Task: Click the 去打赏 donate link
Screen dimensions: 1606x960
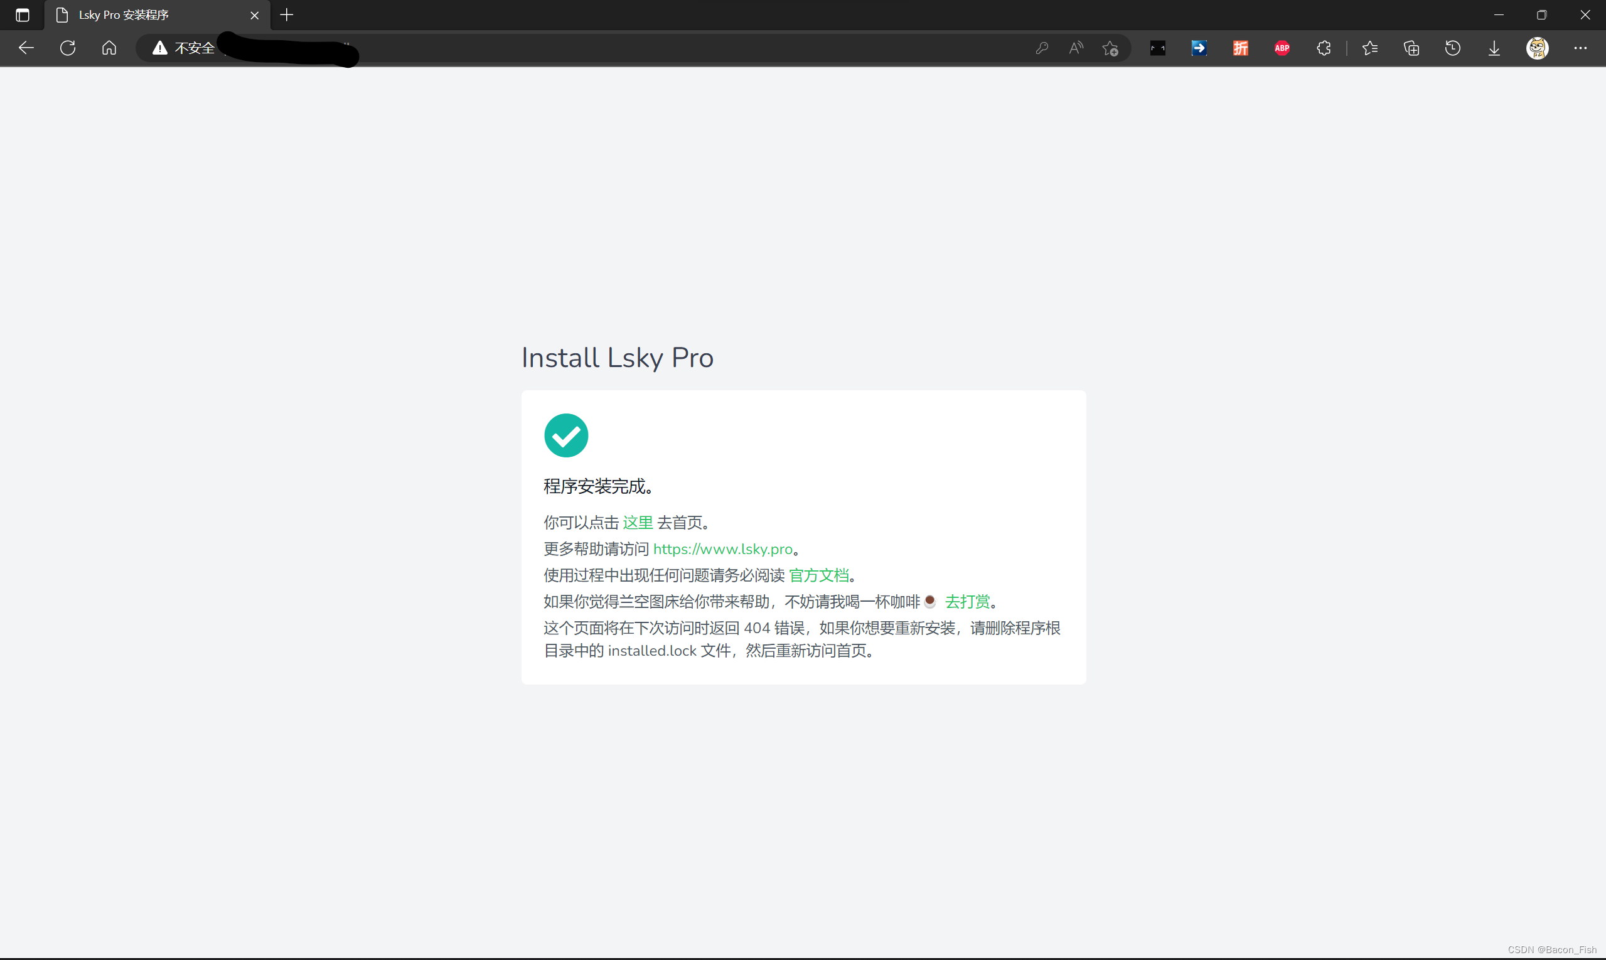Action: pos(967,602)
